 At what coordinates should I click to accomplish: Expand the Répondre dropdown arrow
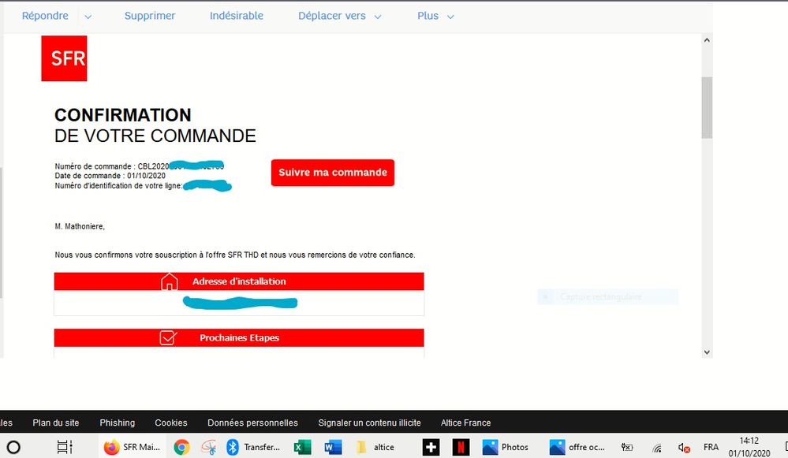[x=88, y=17]
